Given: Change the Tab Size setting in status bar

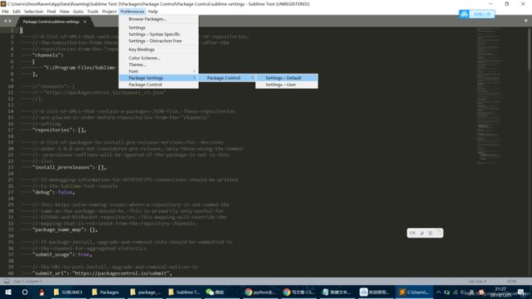Looking at the screenshot, I should (x=477, y=281).
